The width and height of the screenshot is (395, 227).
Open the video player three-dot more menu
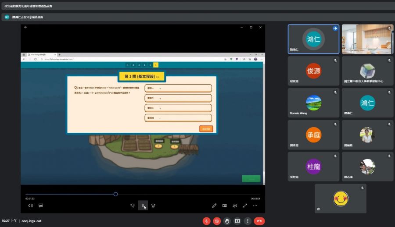(x=255, y=206)
